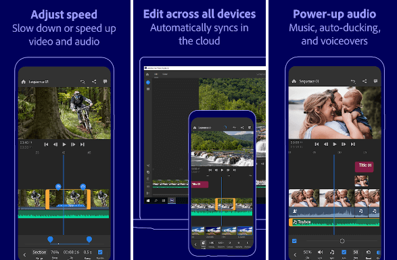Select the orange-highlighted waterfall clip

click(225, 204)
